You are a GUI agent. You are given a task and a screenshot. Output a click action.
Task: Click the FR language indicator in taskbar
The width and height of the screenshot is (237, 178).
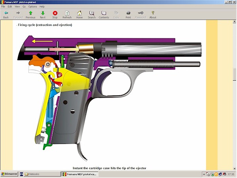[x=21, y=174]
